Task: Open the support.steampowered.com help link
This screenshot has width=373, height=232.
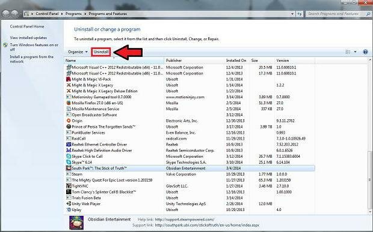Action: (185, 219)
